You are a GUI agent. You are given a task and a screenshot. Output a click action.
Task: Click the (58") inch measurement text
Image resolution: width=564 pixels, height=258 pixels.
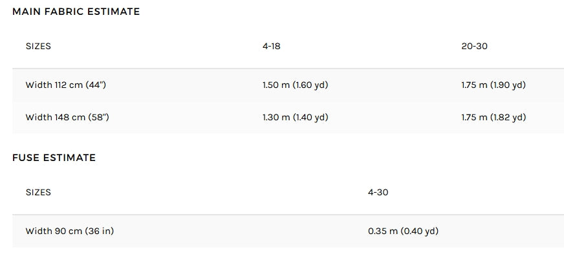[x=98, y=118]
